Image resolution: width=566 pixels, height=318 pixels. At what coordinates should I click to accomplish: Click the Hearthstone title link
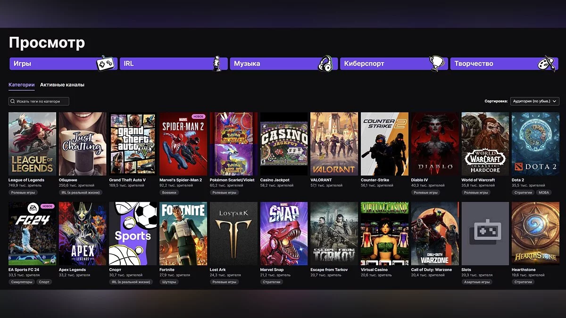click(x=524, y=270)
